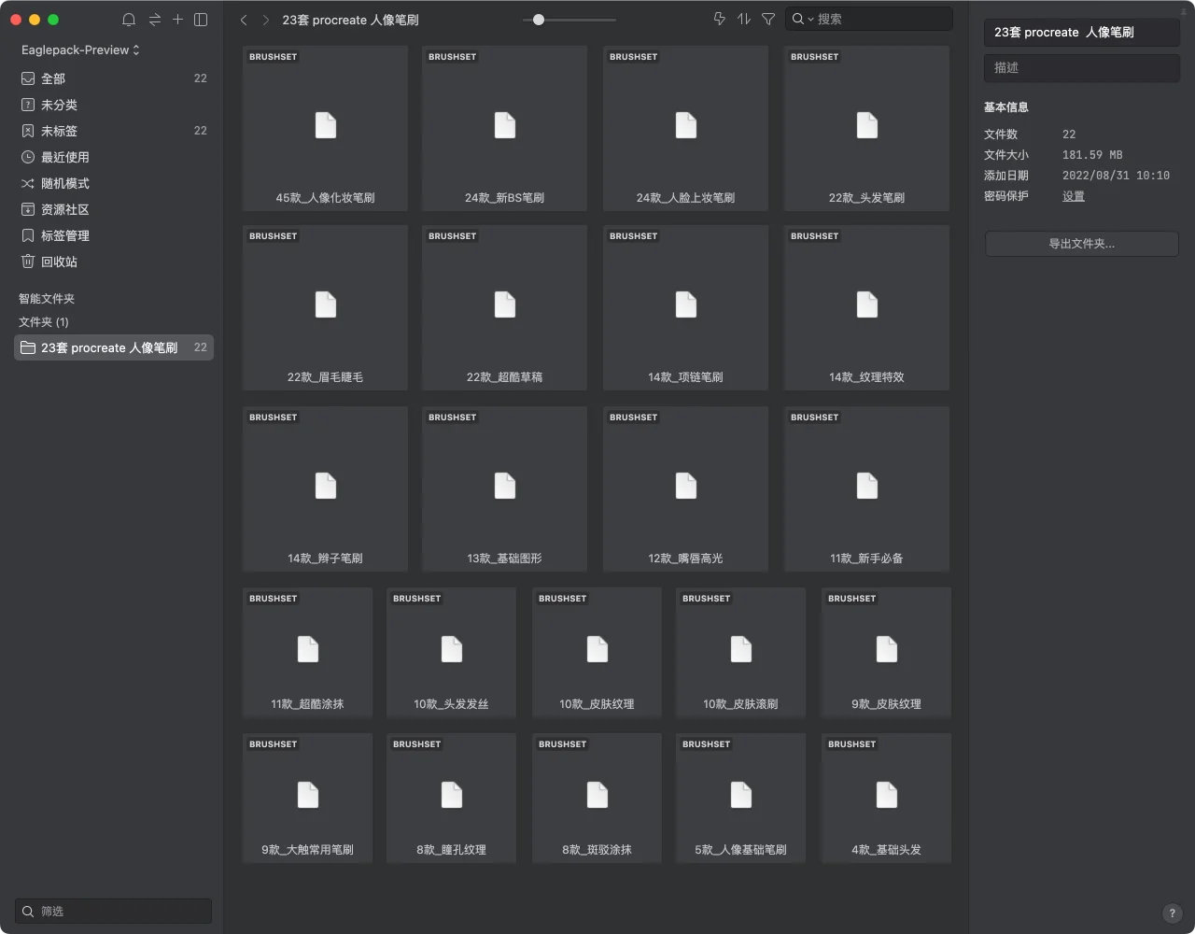Select the 45款_人像化妆笔刷 brushset
This screenshot has height=934, width=1195.
[325, 128]
